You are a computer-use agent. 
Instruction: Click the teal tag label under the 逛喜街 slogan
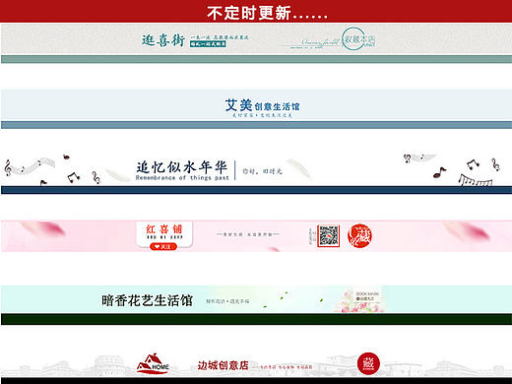(208, 43)
